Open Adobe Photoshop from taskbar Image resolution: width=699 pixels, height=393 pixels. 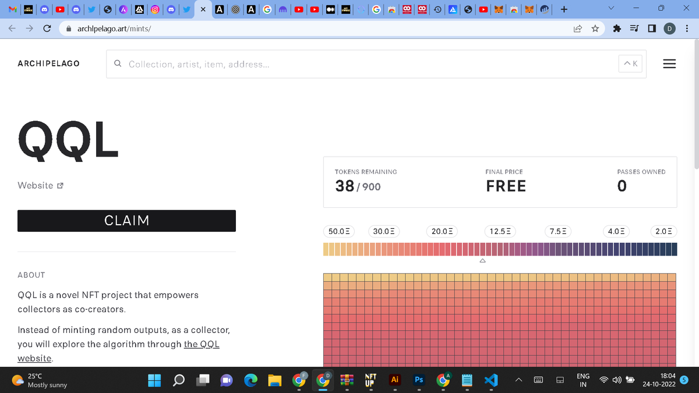point(419,380)
